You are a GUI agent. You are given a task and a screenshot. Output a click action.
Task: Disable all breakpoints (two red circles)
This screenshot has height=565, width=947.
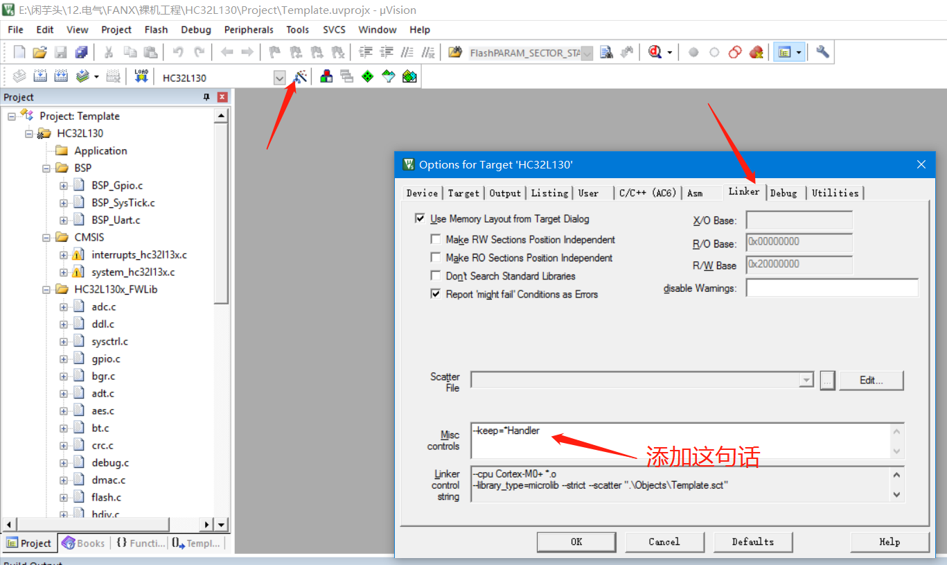click(735, 52)
